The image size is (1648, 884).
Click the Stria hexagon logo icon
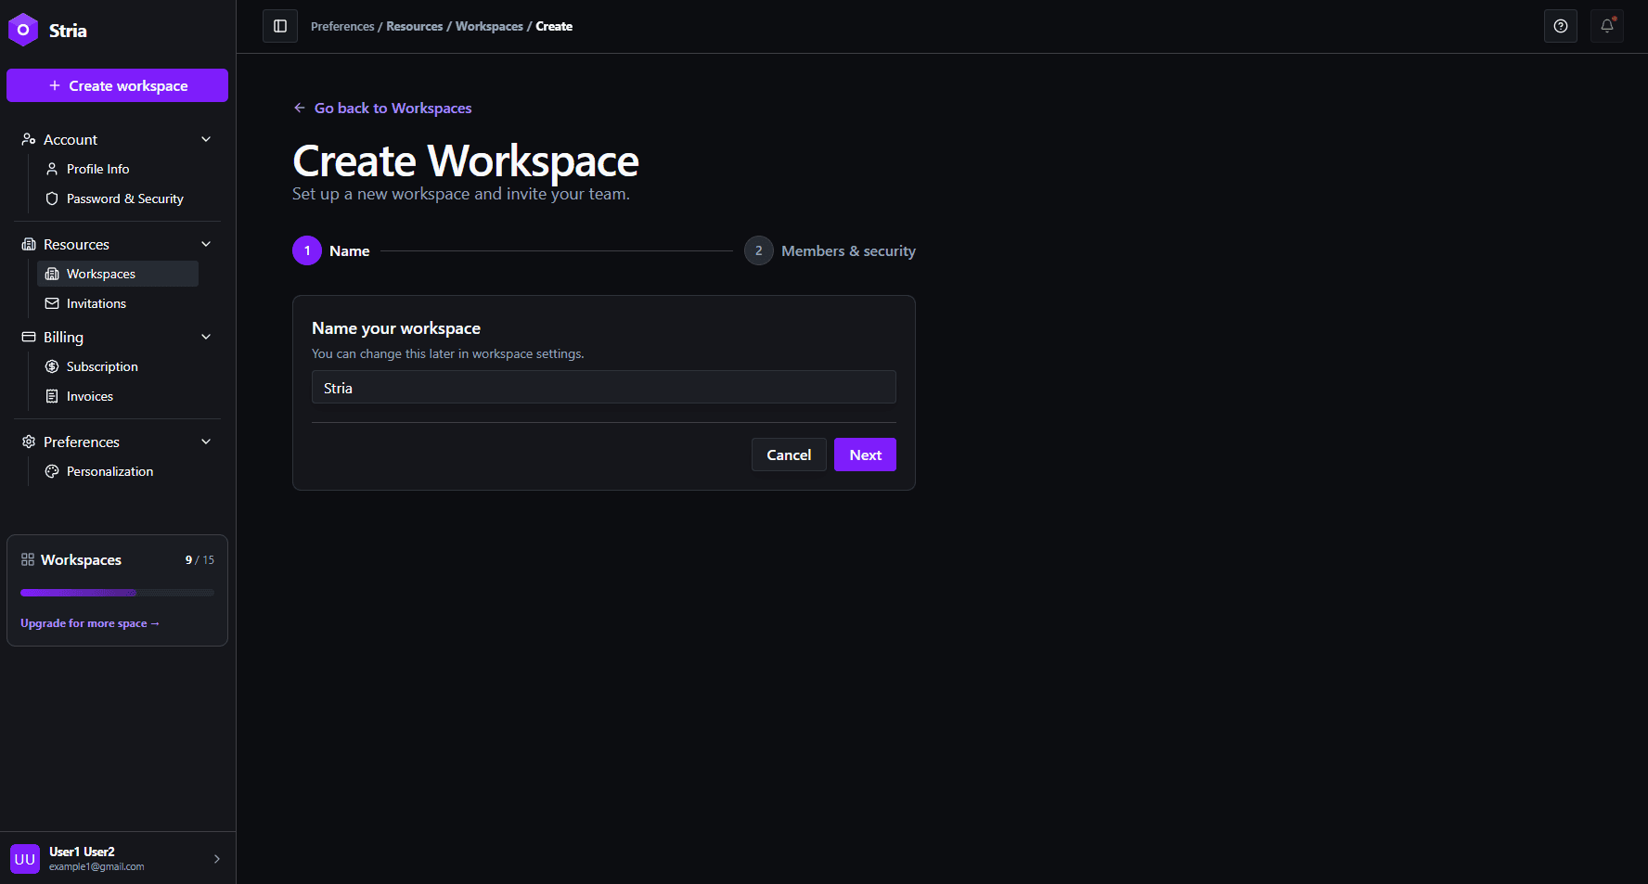tap(23, 30)
